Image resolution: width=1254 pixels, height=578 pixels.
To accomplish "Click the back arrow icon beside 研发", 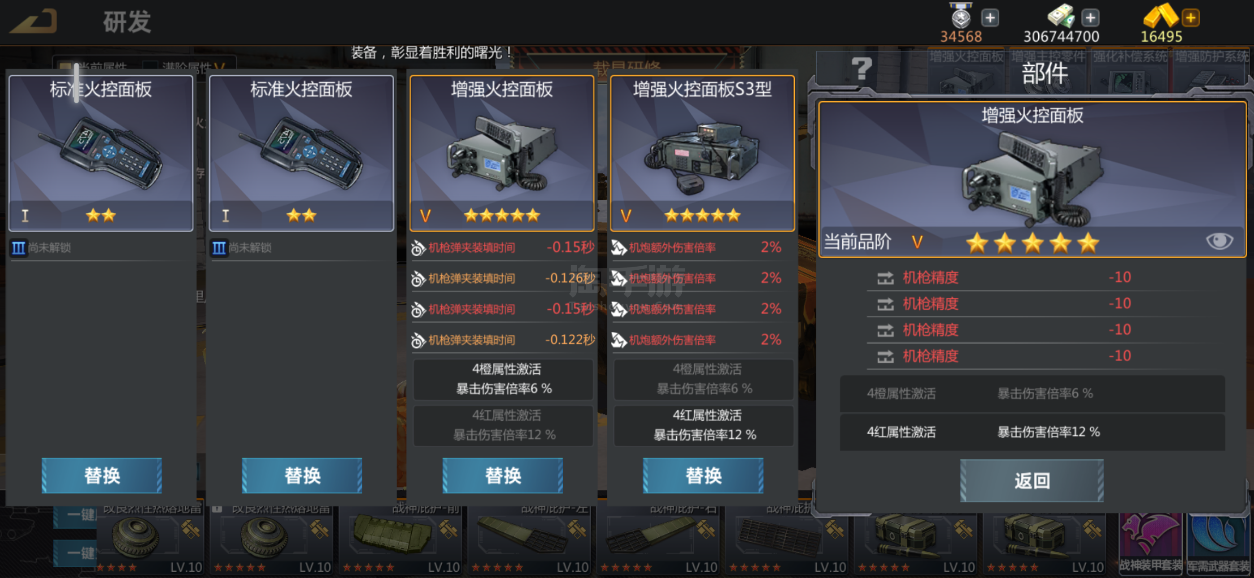I will point(34,22).
